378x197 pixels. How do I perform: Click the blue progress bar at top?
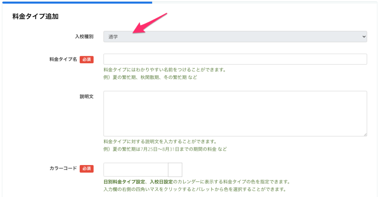pyautogui.click(x=76, y=2)
